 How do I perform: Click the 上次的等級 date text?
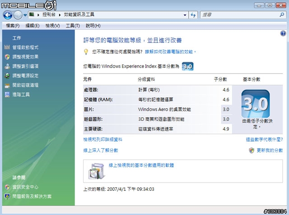tap(119, 189)
